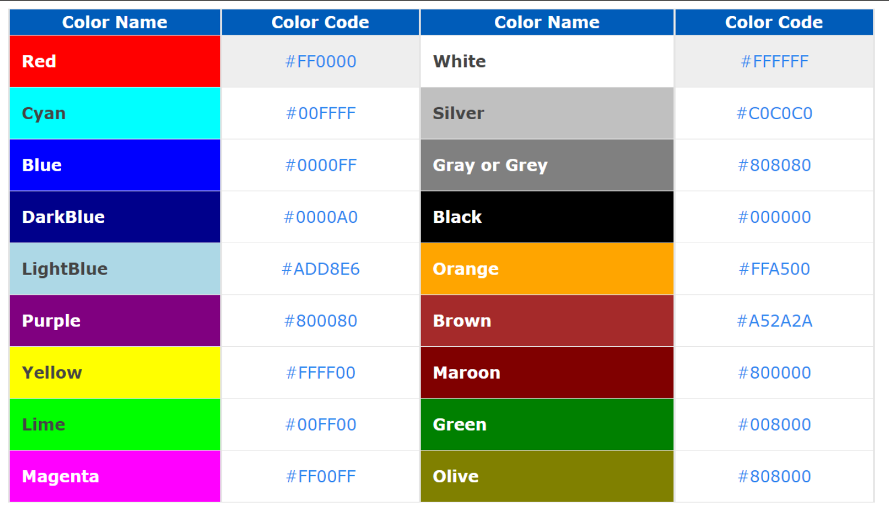
Task: Choose the Orange color swatch
Action: (546, 269)
